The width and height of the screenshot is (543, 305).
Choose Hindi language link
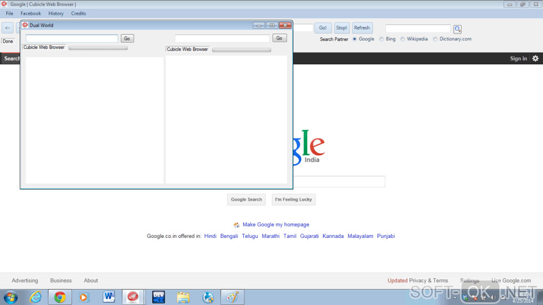(x=210, y=236)
